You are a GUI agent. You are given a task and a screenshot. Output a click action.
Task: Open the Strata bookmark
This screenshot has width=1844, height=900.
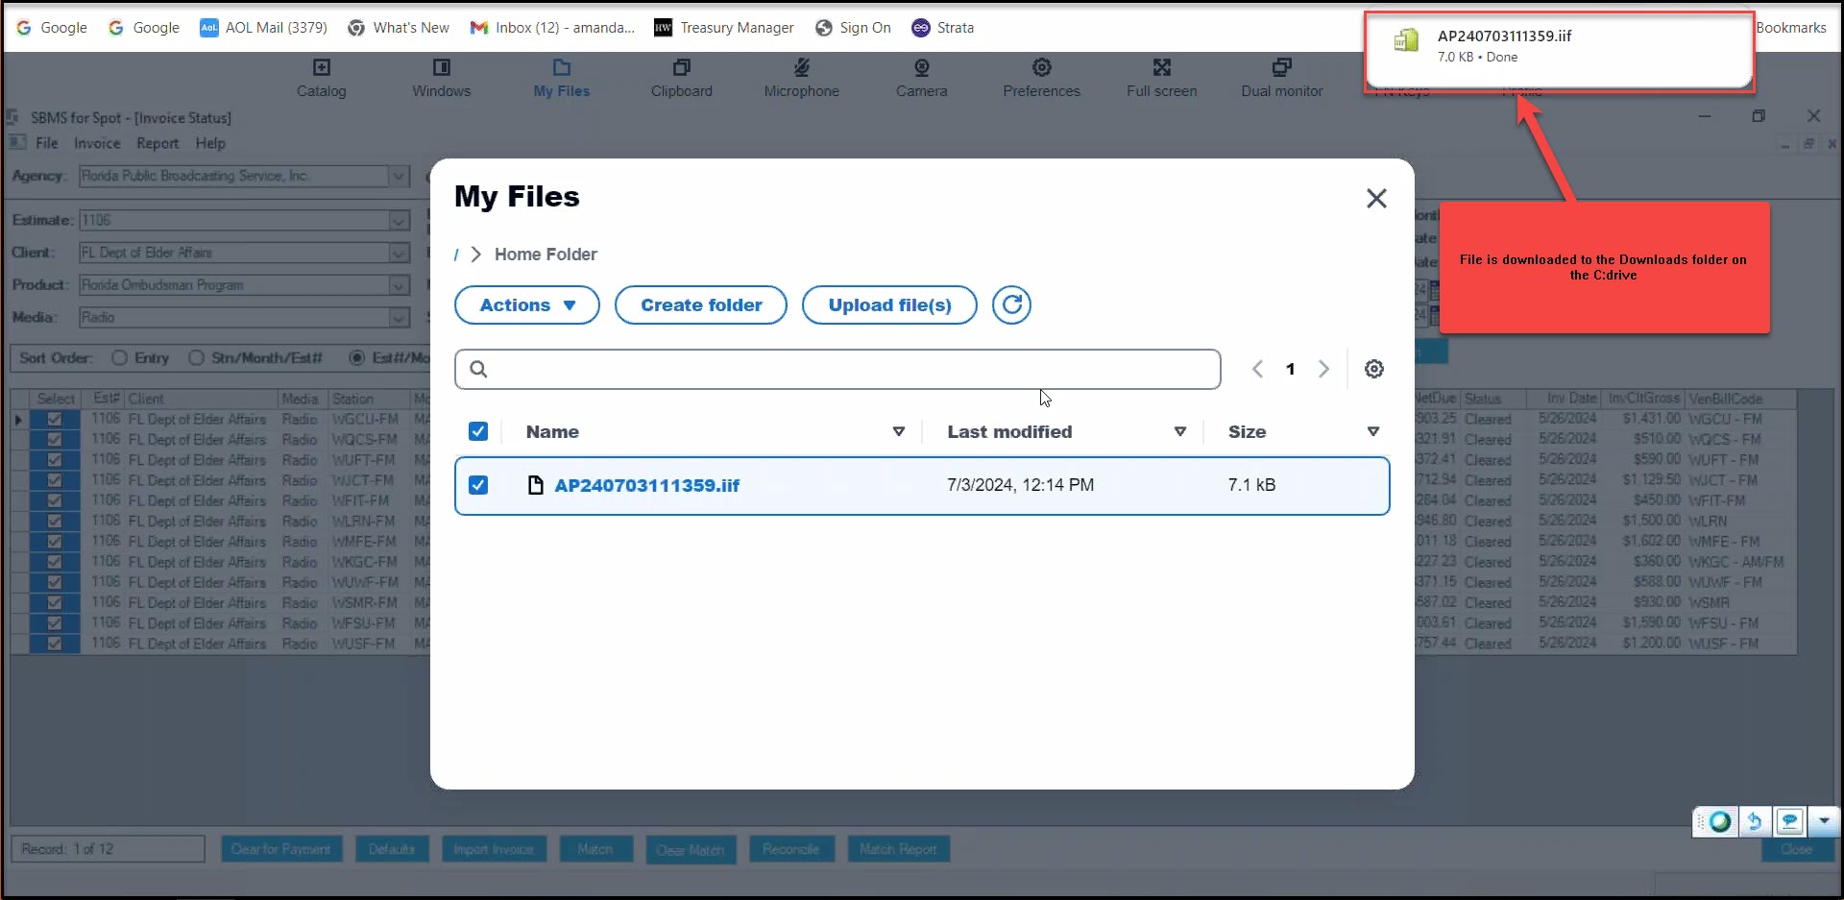point(942,28)
